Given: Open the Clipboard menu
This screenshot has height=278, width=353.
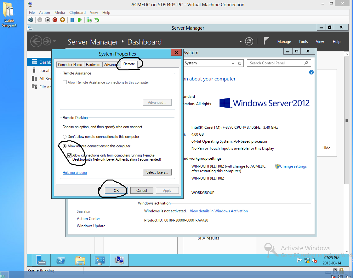Looking at the screenshot, I should click(x=77, y=13).
